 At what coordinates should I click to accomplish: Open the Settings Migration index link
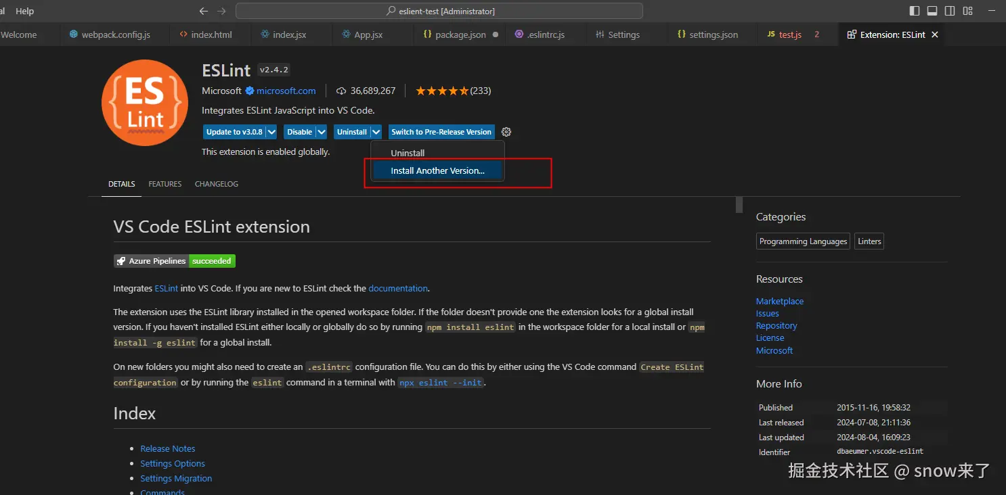(176, 479)
